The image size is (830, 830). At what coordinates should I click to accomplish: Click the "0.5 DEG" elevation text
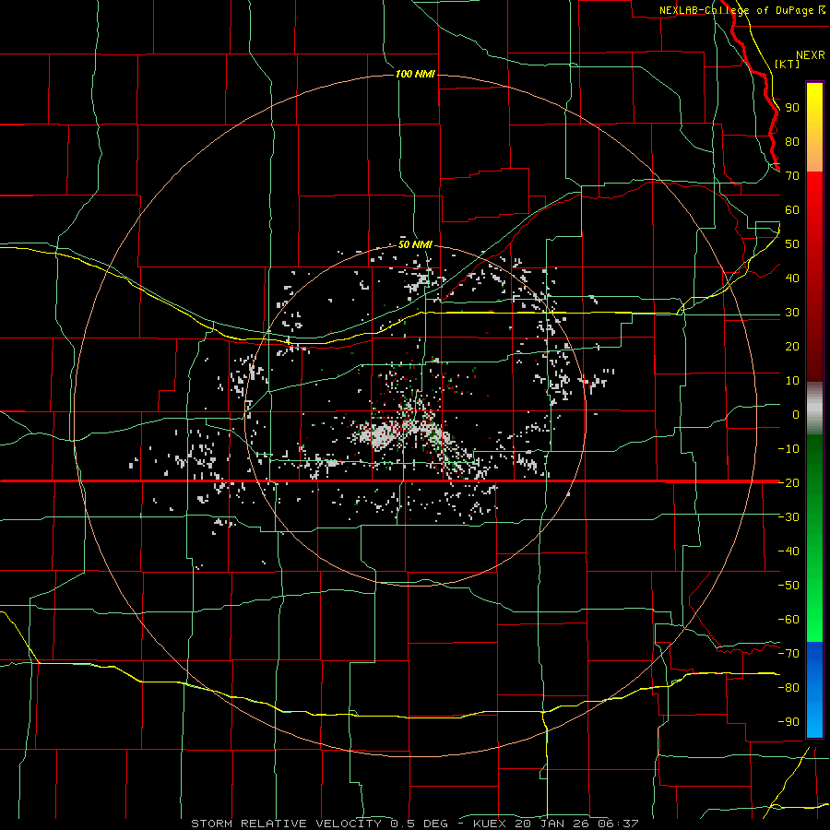click(419, 824)
